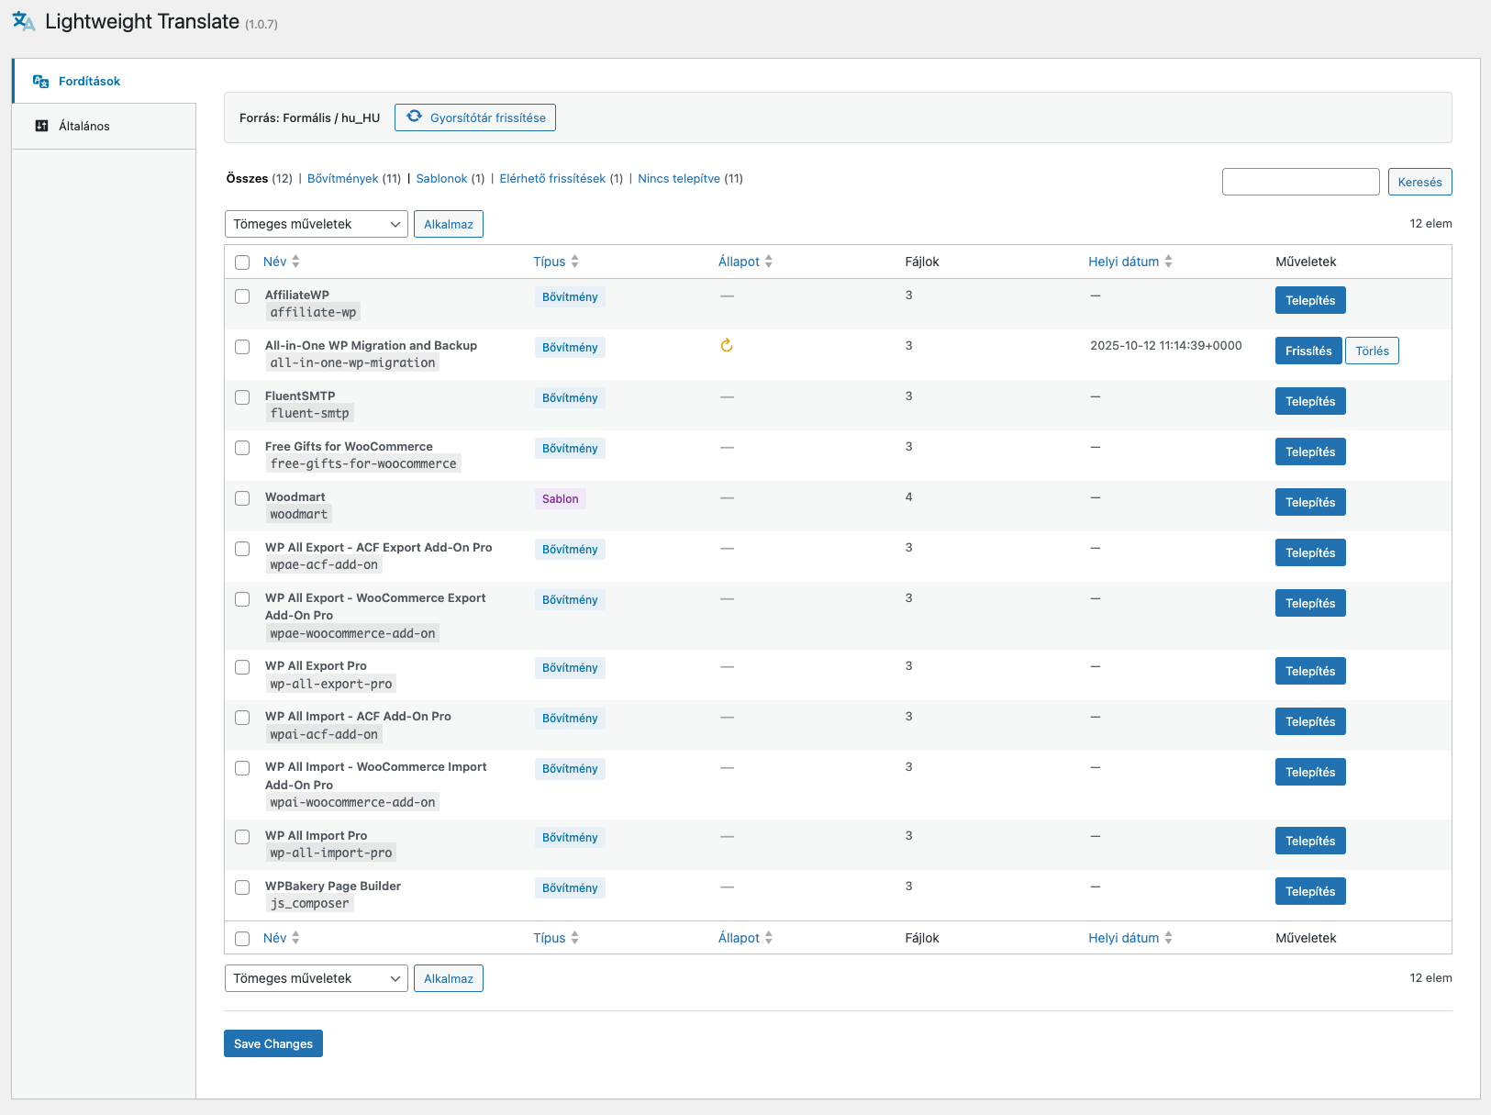Click sort arrows beside top Állapot header
The image size is (1491, 1115).
pyautogui.click(x=769, y=262)
